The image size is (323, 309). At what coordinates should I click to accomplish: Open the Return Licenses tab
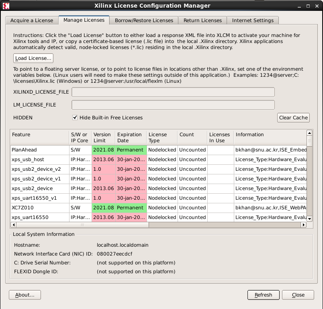pyautogui.click(x=202, y=20)
